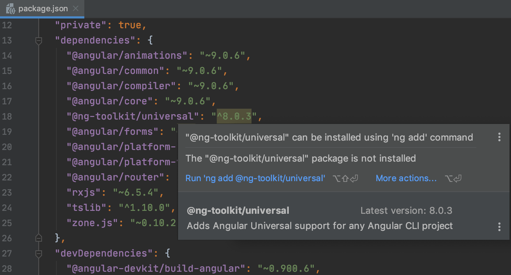Click the "rxjs" dependency key
The width and height of the screenshot is (511, 275).
[84, 192]
